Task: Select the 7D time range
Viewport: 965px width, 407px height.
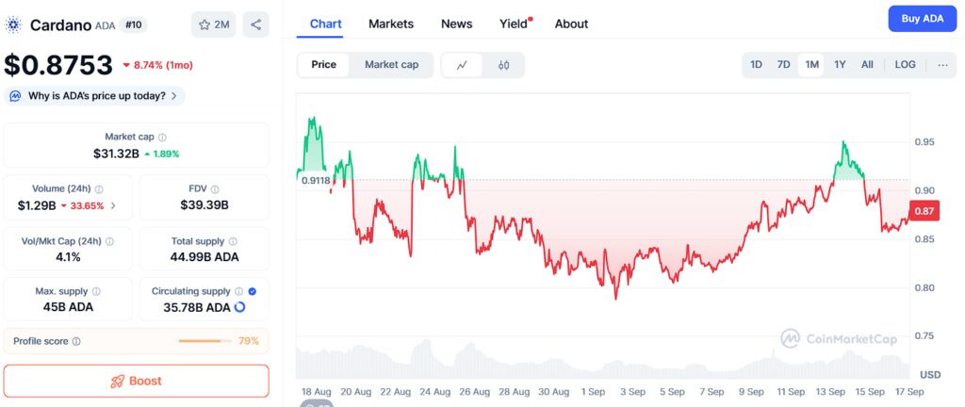Action: pyautogui.click(x=783, y=65)
